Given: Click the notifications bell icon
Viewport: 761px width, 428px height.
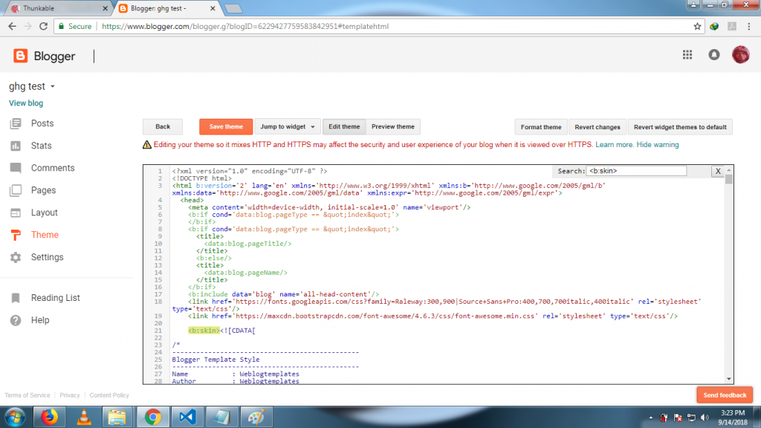Looking at the screenshot, I should pos(713,55).
